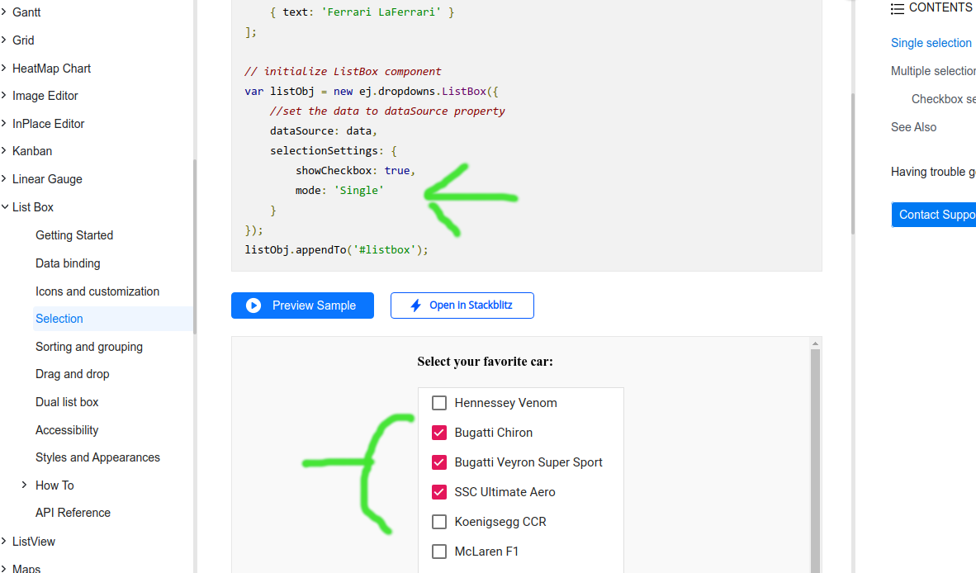976x573 pixels.
Task: Uncheck the Bugatti Chiron checkbox
Action: [x=439, y=433]
